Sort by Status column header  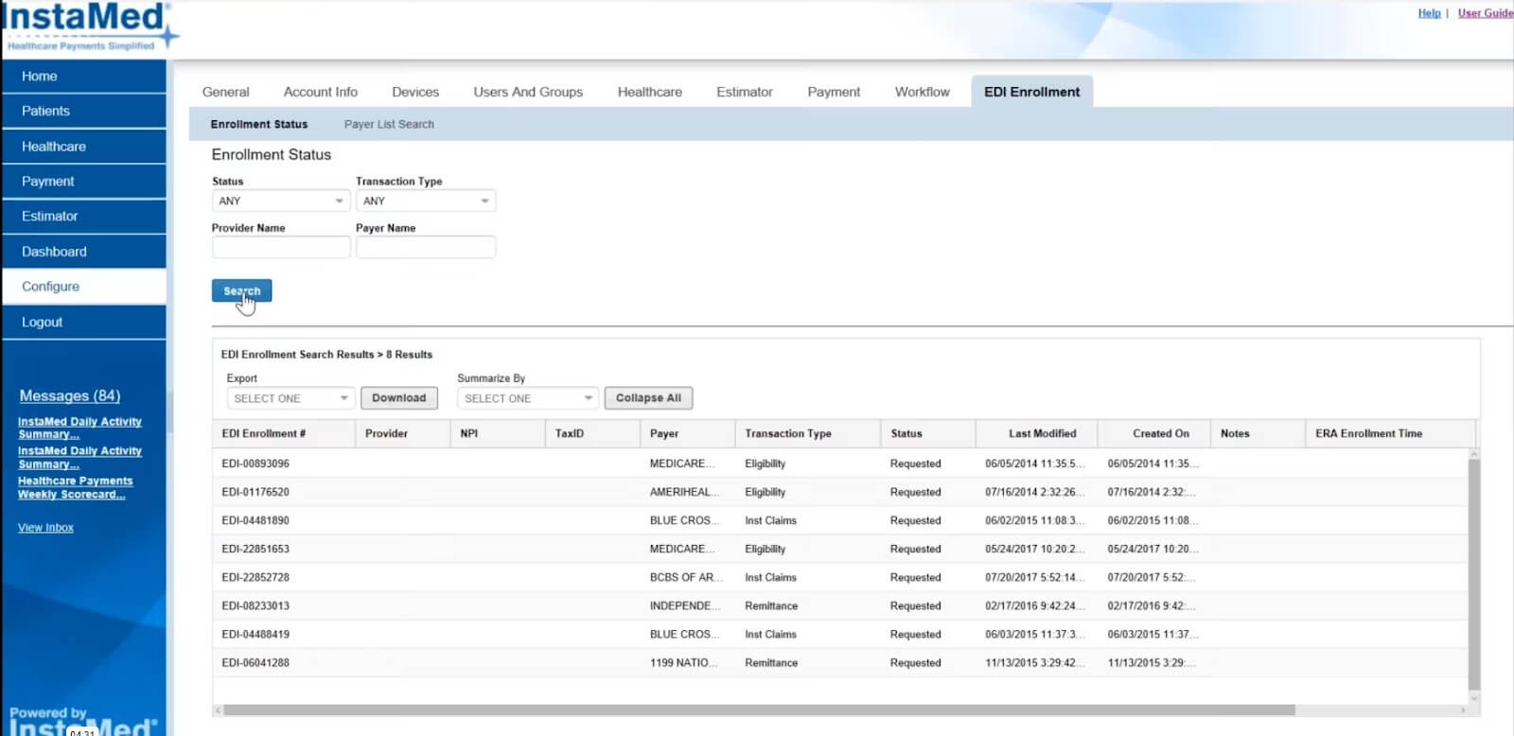pos(927,433)
